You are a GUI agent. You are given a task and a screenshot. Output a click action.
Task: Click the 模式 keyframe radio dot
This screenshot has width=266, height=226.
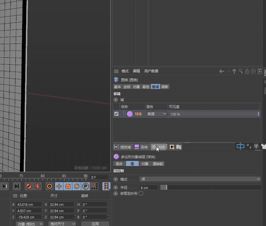[x=116, y=179]
